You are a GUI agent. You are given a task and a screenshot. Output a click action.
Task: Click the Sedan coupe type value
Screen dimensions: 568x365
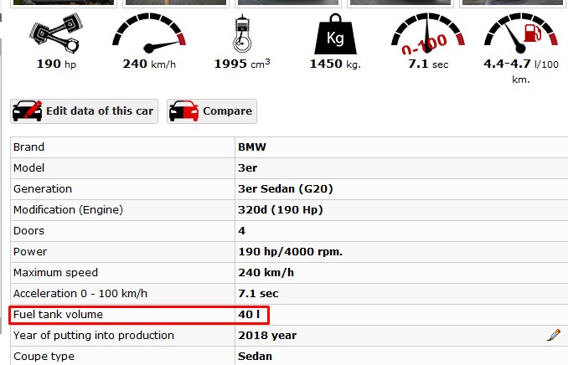coord(255,357)
